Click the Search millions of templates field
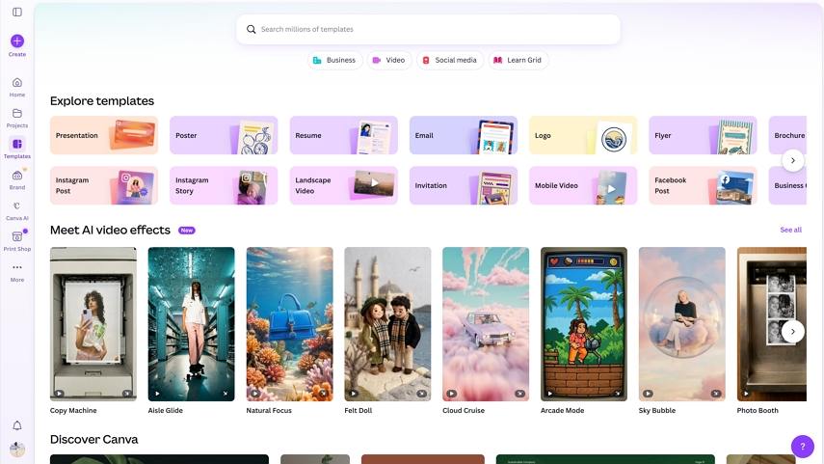The image size is (824, 464). click(x=428, y=30)
